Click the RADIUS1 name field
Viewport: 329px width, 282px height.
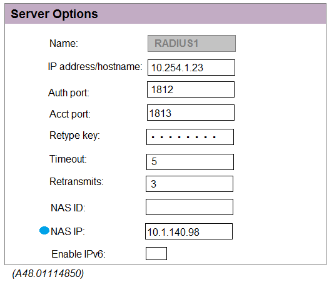[x=191, y=43]
